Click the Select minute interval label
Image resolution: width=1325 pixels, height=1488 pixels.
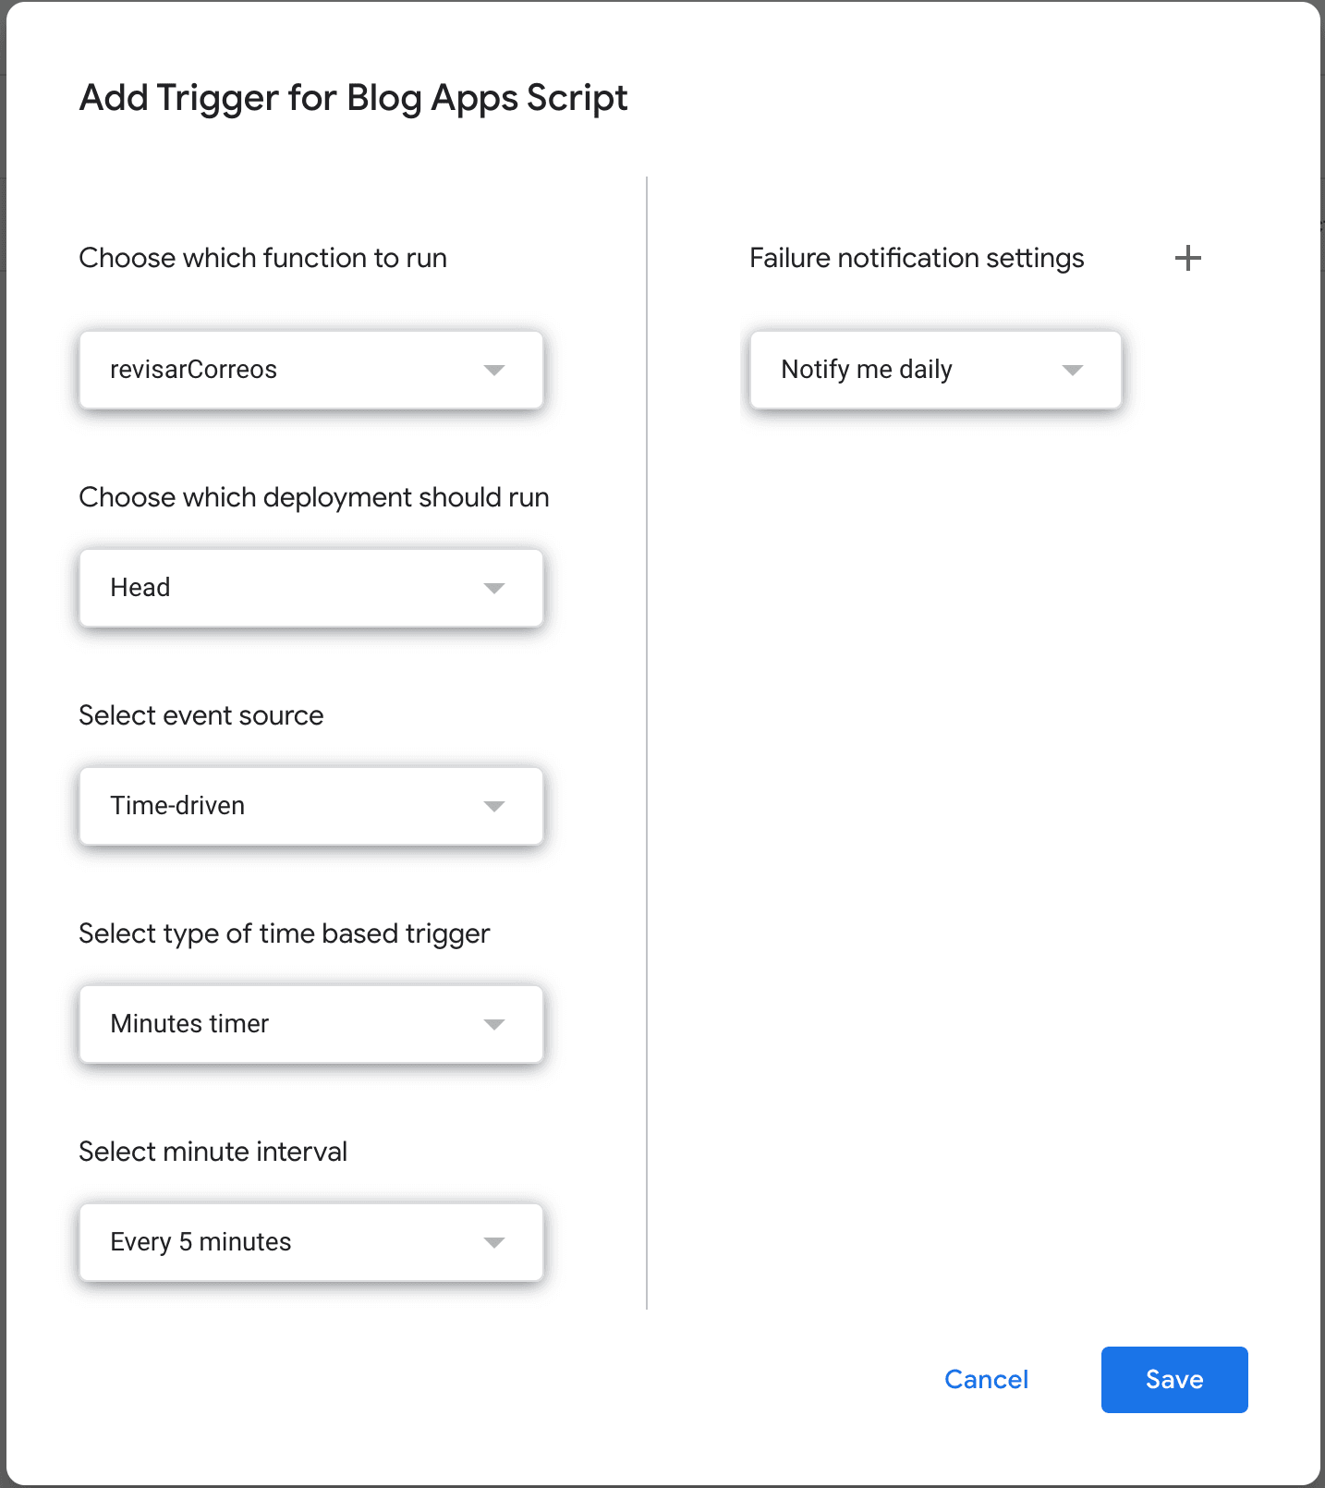(x=213, y=1152)
